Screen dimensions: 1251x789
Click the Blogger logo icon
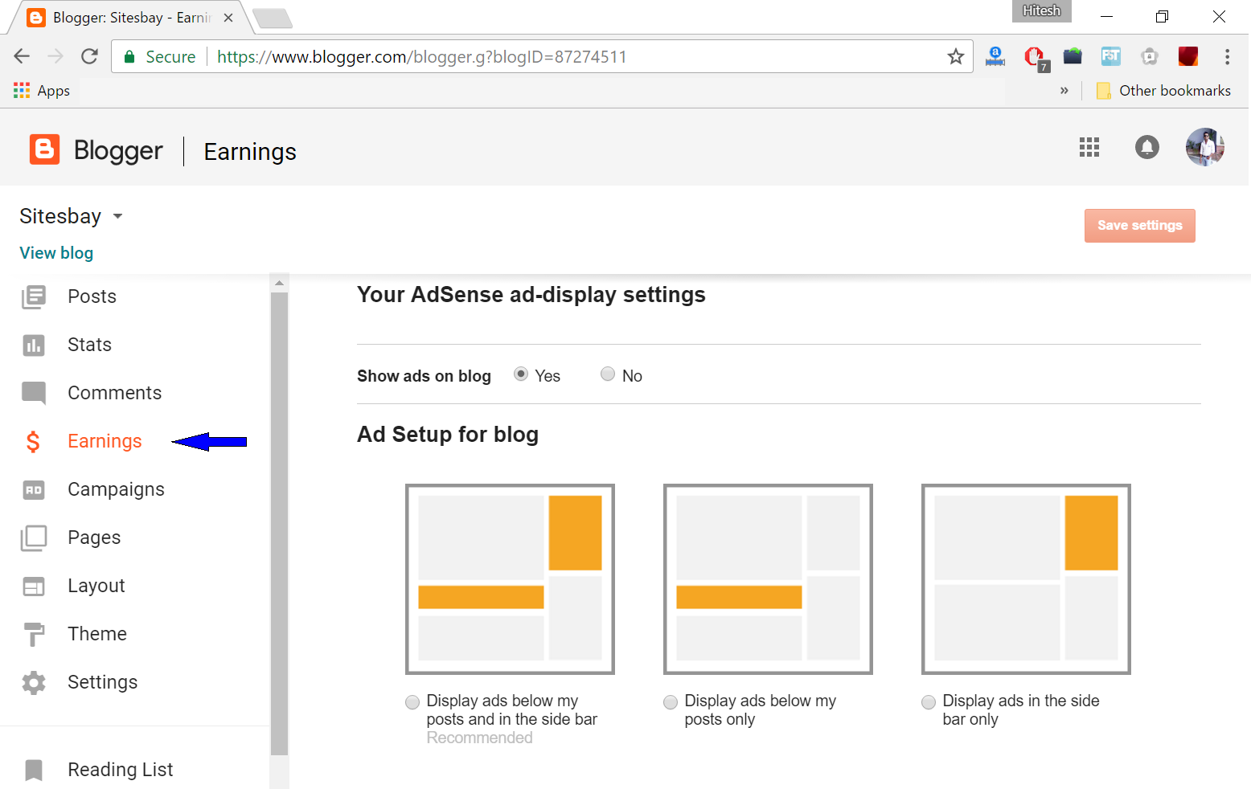44,149
